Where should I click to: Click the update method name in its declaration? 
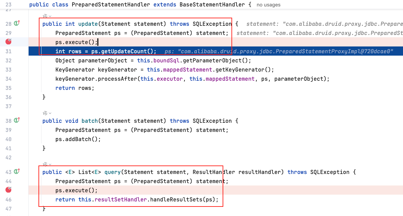coord(88,24)
